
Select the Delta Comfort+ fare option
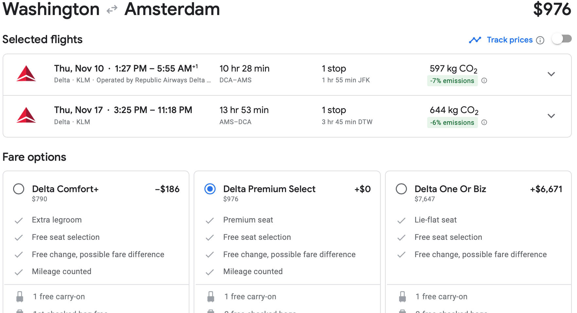point(19,189)
